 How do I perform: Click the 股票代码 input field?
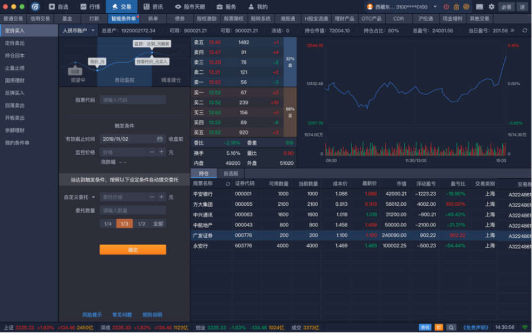132,100
